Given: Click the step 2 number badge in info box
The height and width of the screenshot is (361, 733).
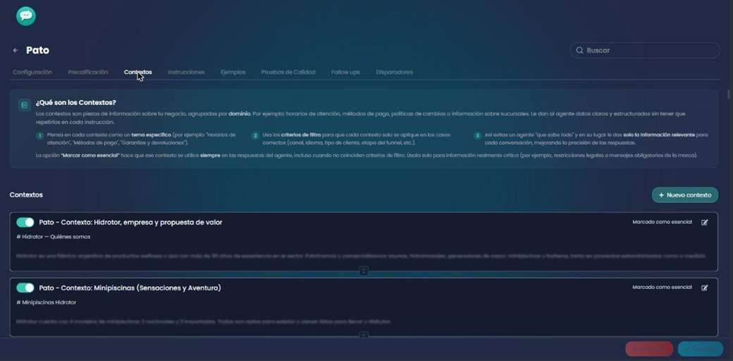Looking at the screenshot, I should point(255,135).
